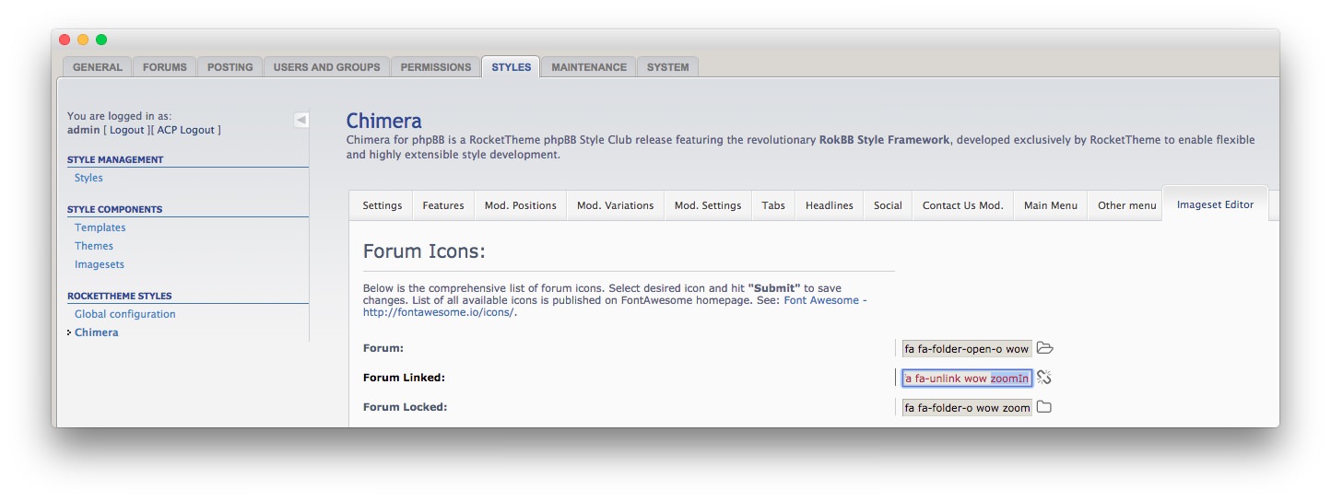Open the Features sub-tab

443,205
